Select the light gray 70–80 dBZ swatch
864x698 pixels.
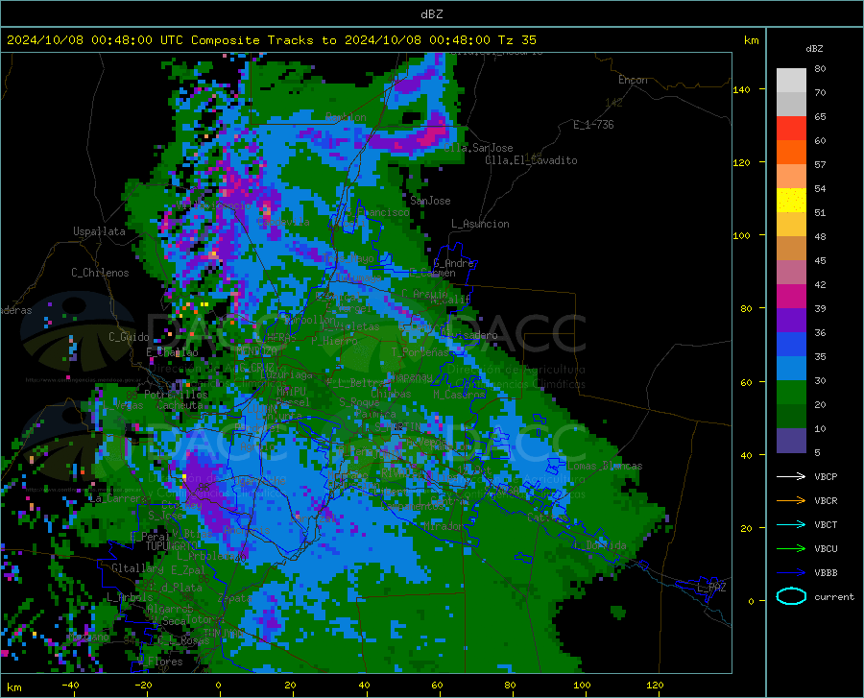(x=791, y=81)
